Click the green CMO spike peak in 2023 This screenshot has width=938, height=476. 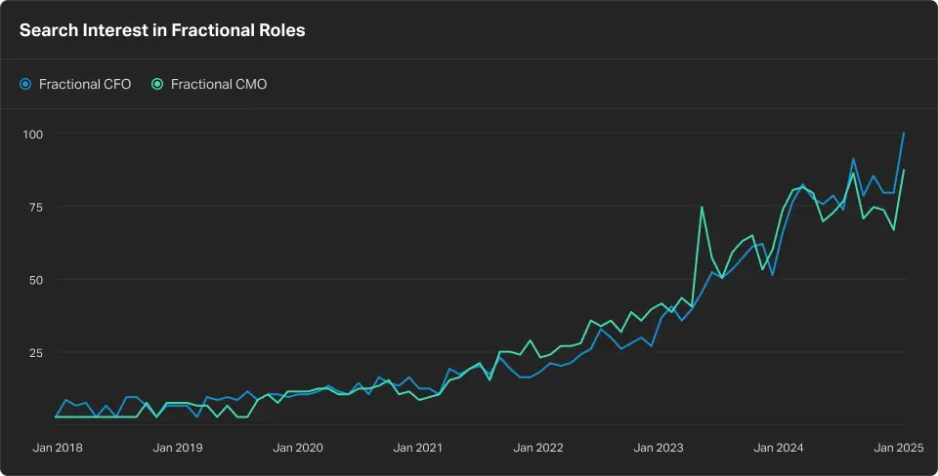pos(702,207)
